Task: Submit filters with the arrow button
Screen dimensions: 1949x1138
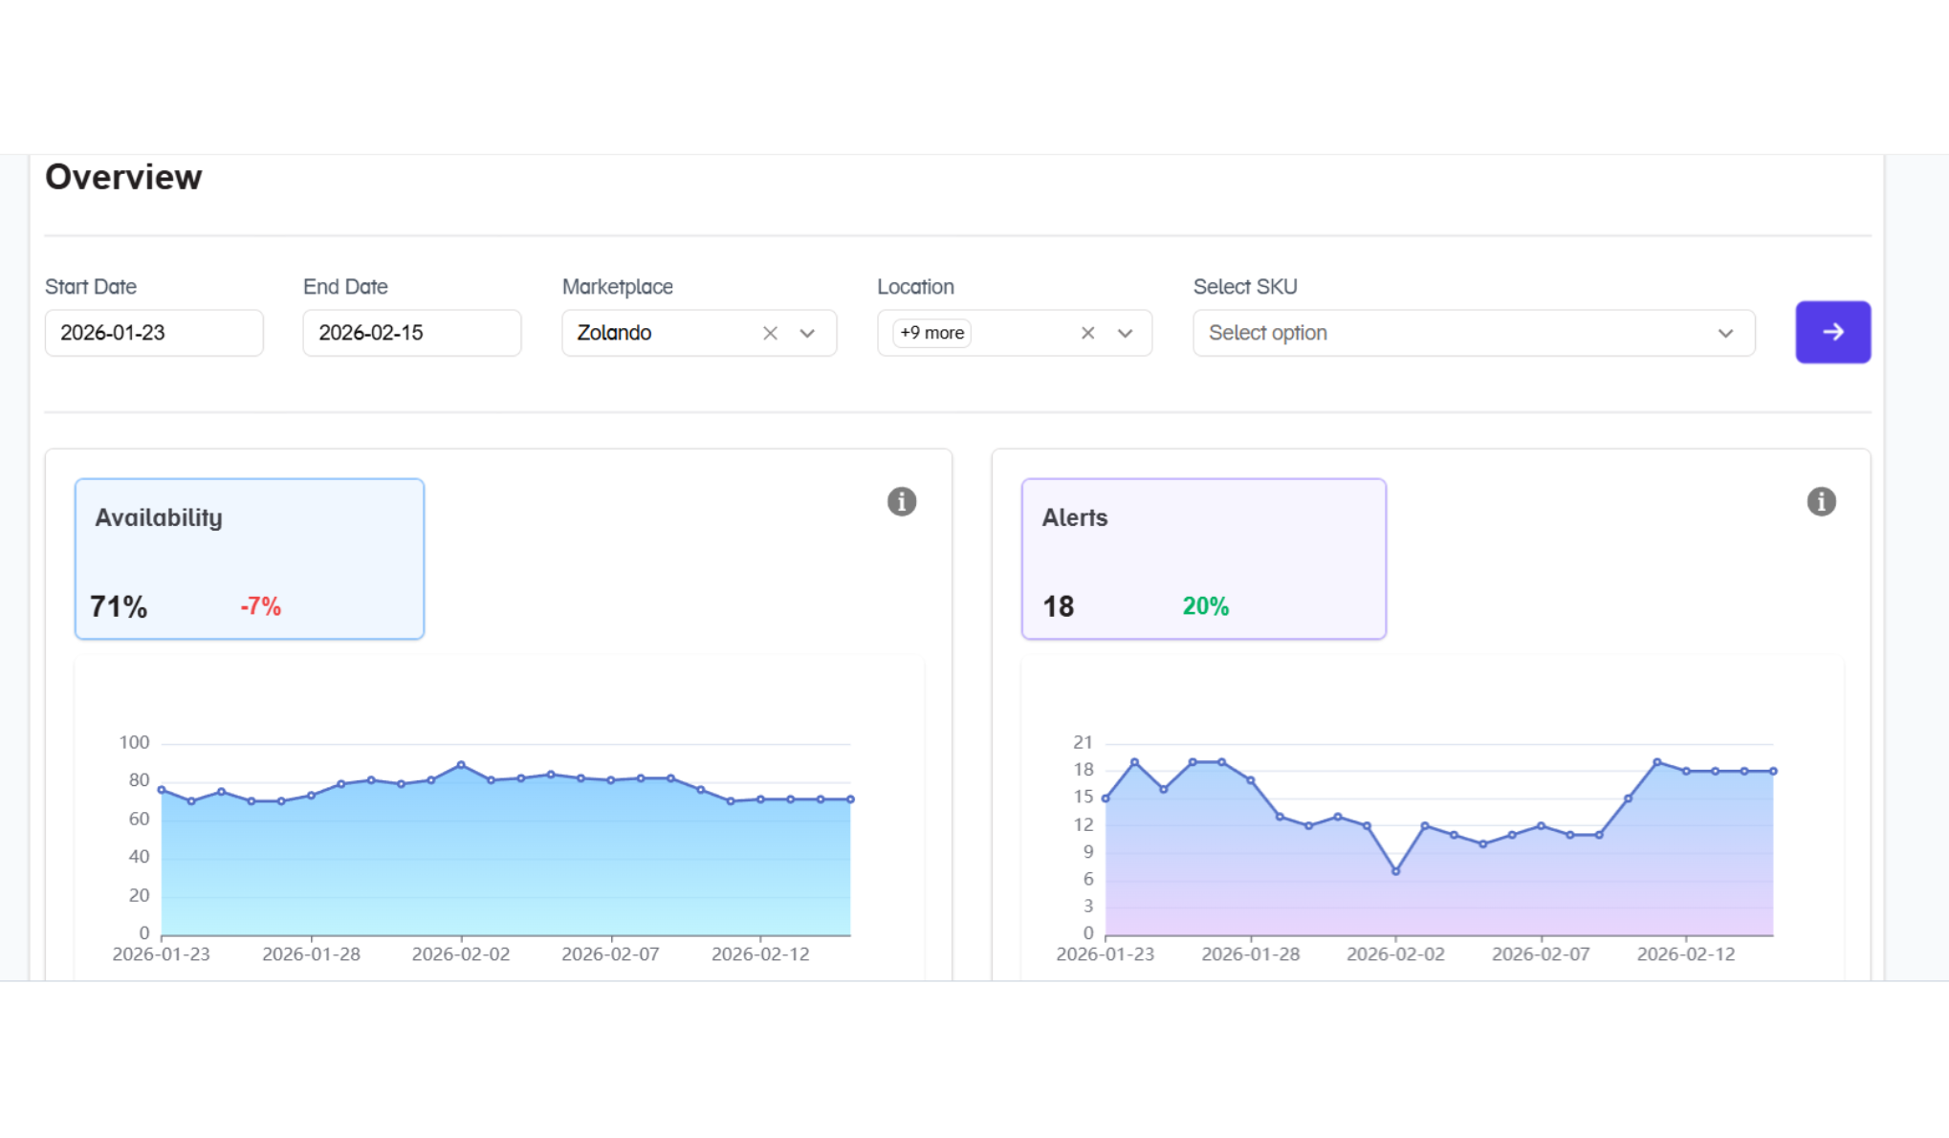Action: (x=1832, y=332)
